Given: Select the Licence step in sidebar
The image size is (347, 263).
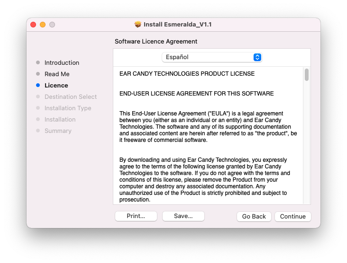Looking at the screenshot, I should [56, 86].
